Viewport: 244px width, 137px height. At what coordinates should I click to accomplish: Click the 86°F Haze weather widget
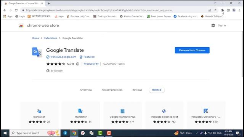click(x=183, y=133)
